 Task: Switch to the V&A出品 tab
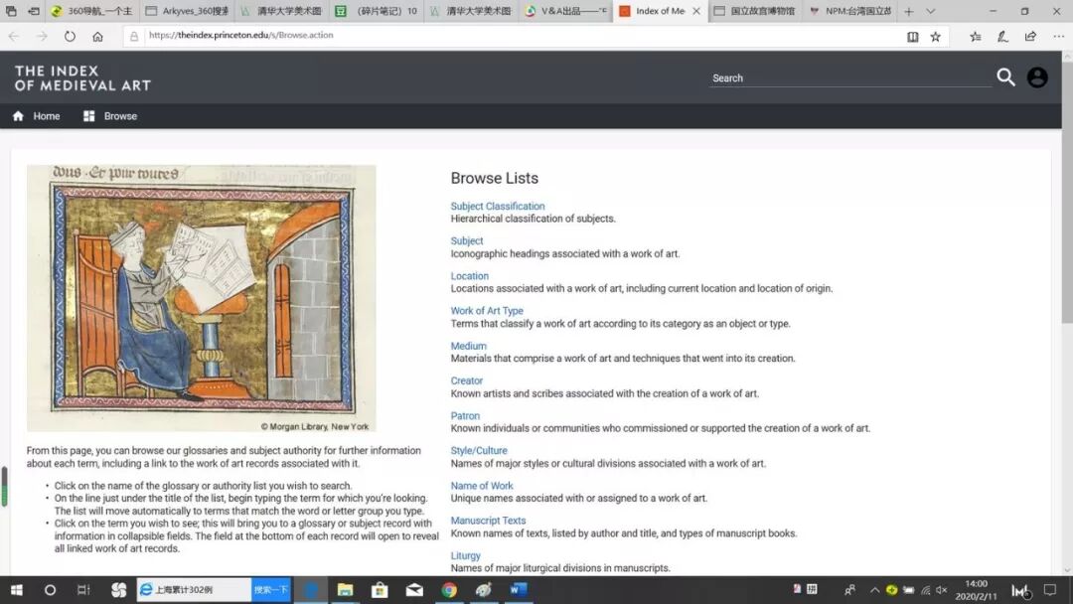[x=566, y=11]
